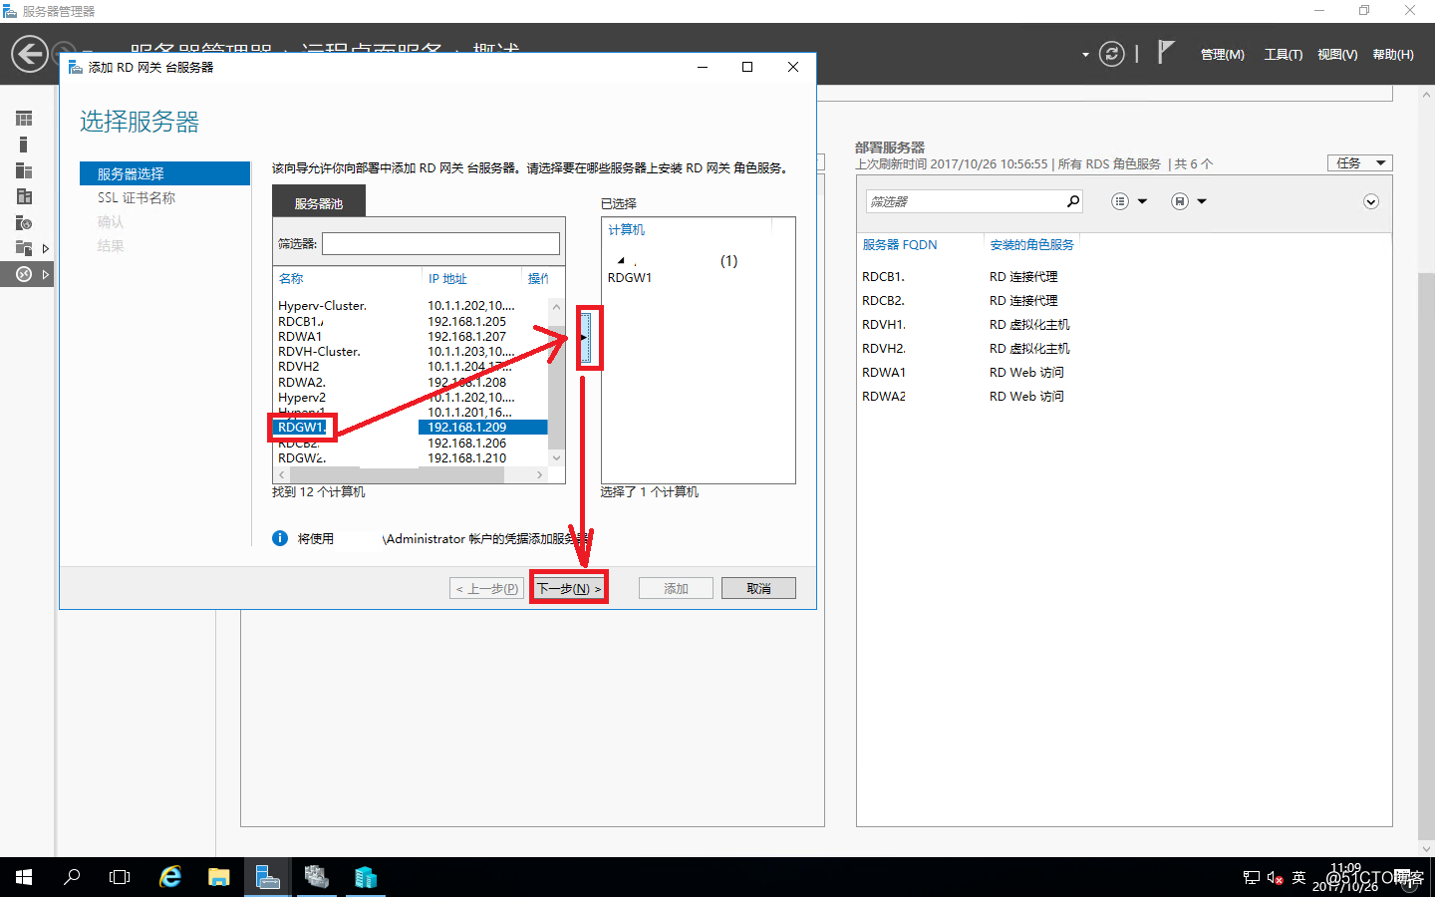Image resolution: width=1435 pixels, height=897 pixels.
Task: Click the 下一步(N) button
Action: pyautogui.click(x=569, y=588)
